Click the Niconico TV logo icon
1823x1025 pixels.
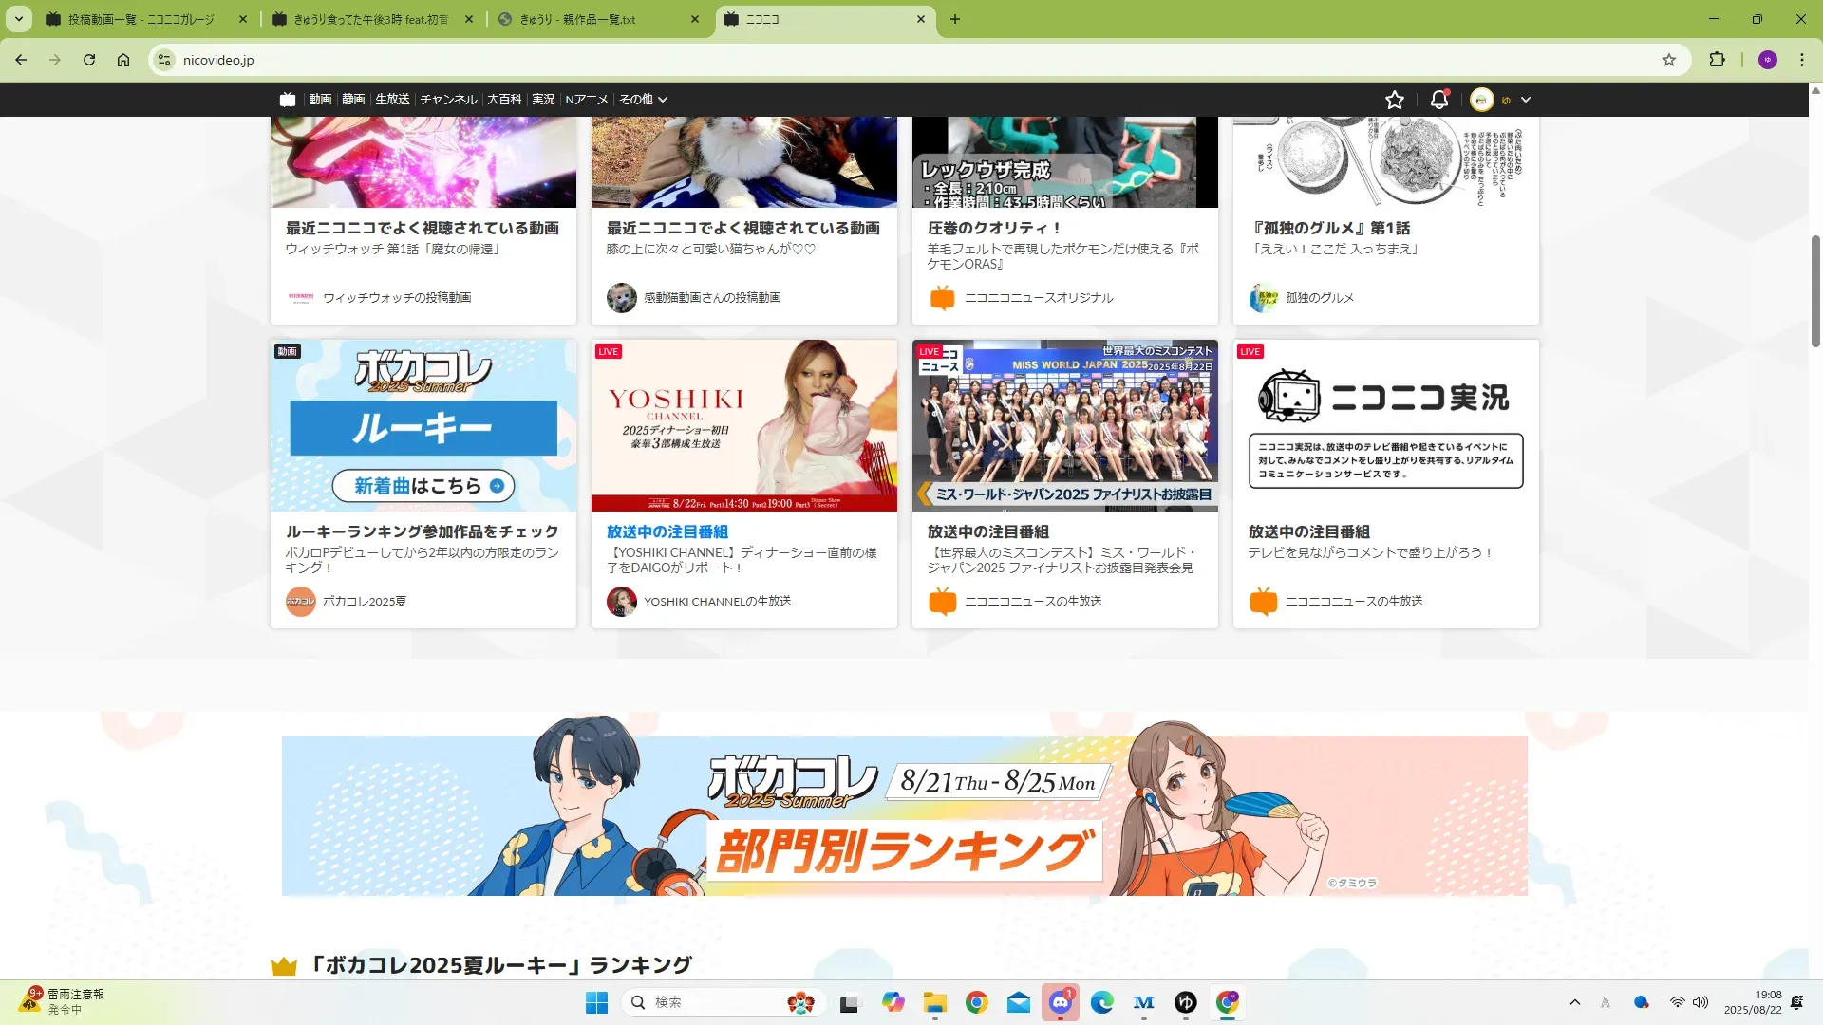288,99
